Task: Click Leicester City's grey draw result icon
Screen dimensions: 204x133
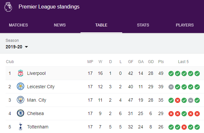Action: point(171,87)
